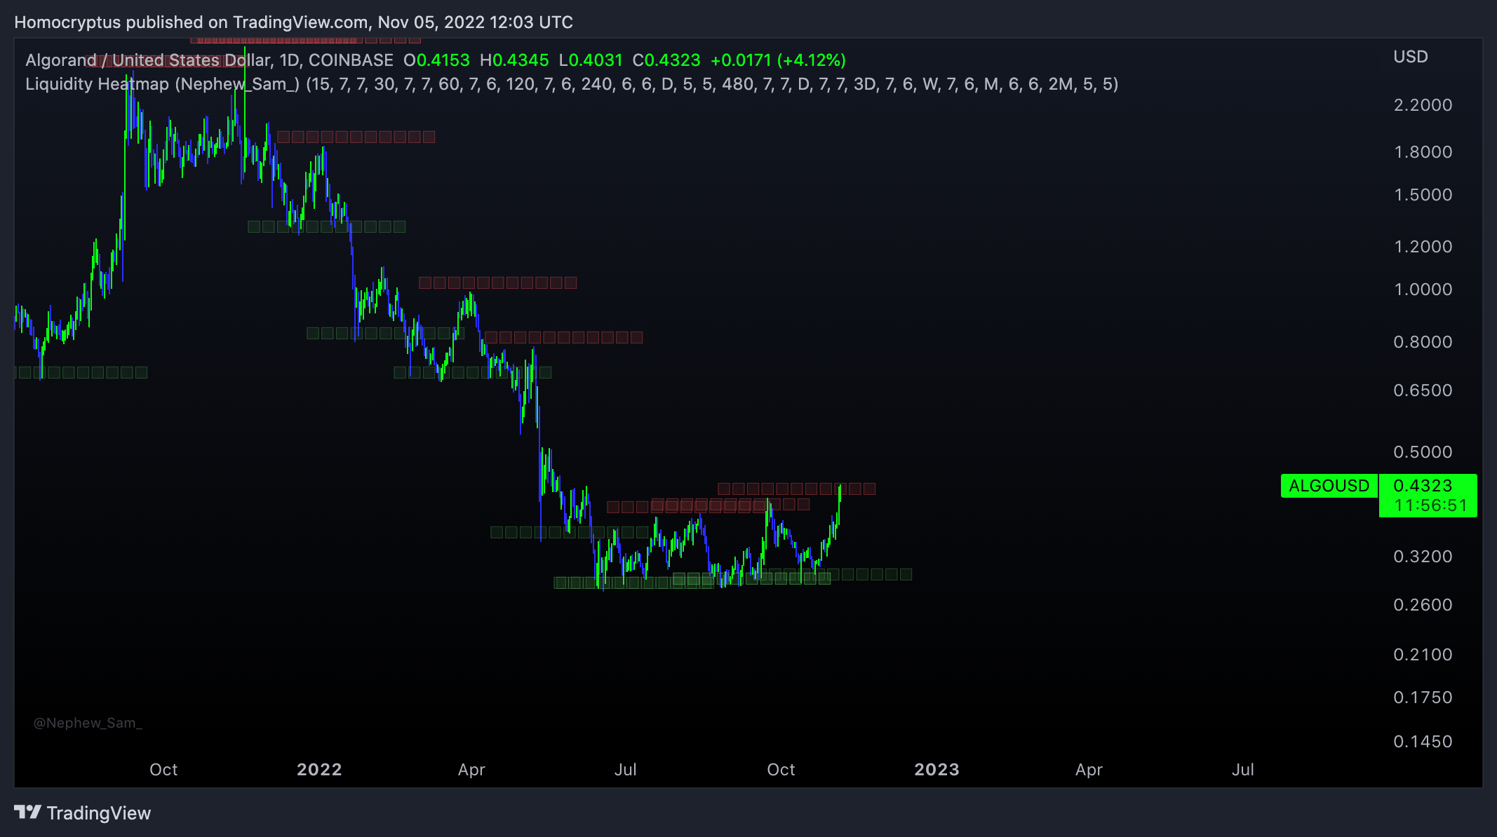Screen dimensions: 1497x837
Task: Click the 0.5000 price axis label
Action: [1423, 452]
